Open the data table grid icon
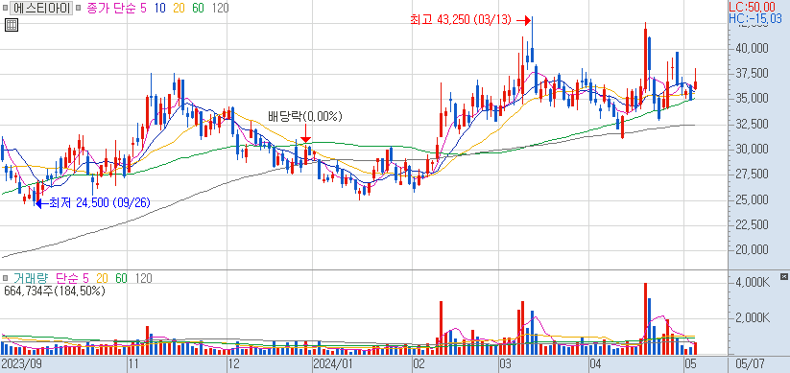 [12, 25]
